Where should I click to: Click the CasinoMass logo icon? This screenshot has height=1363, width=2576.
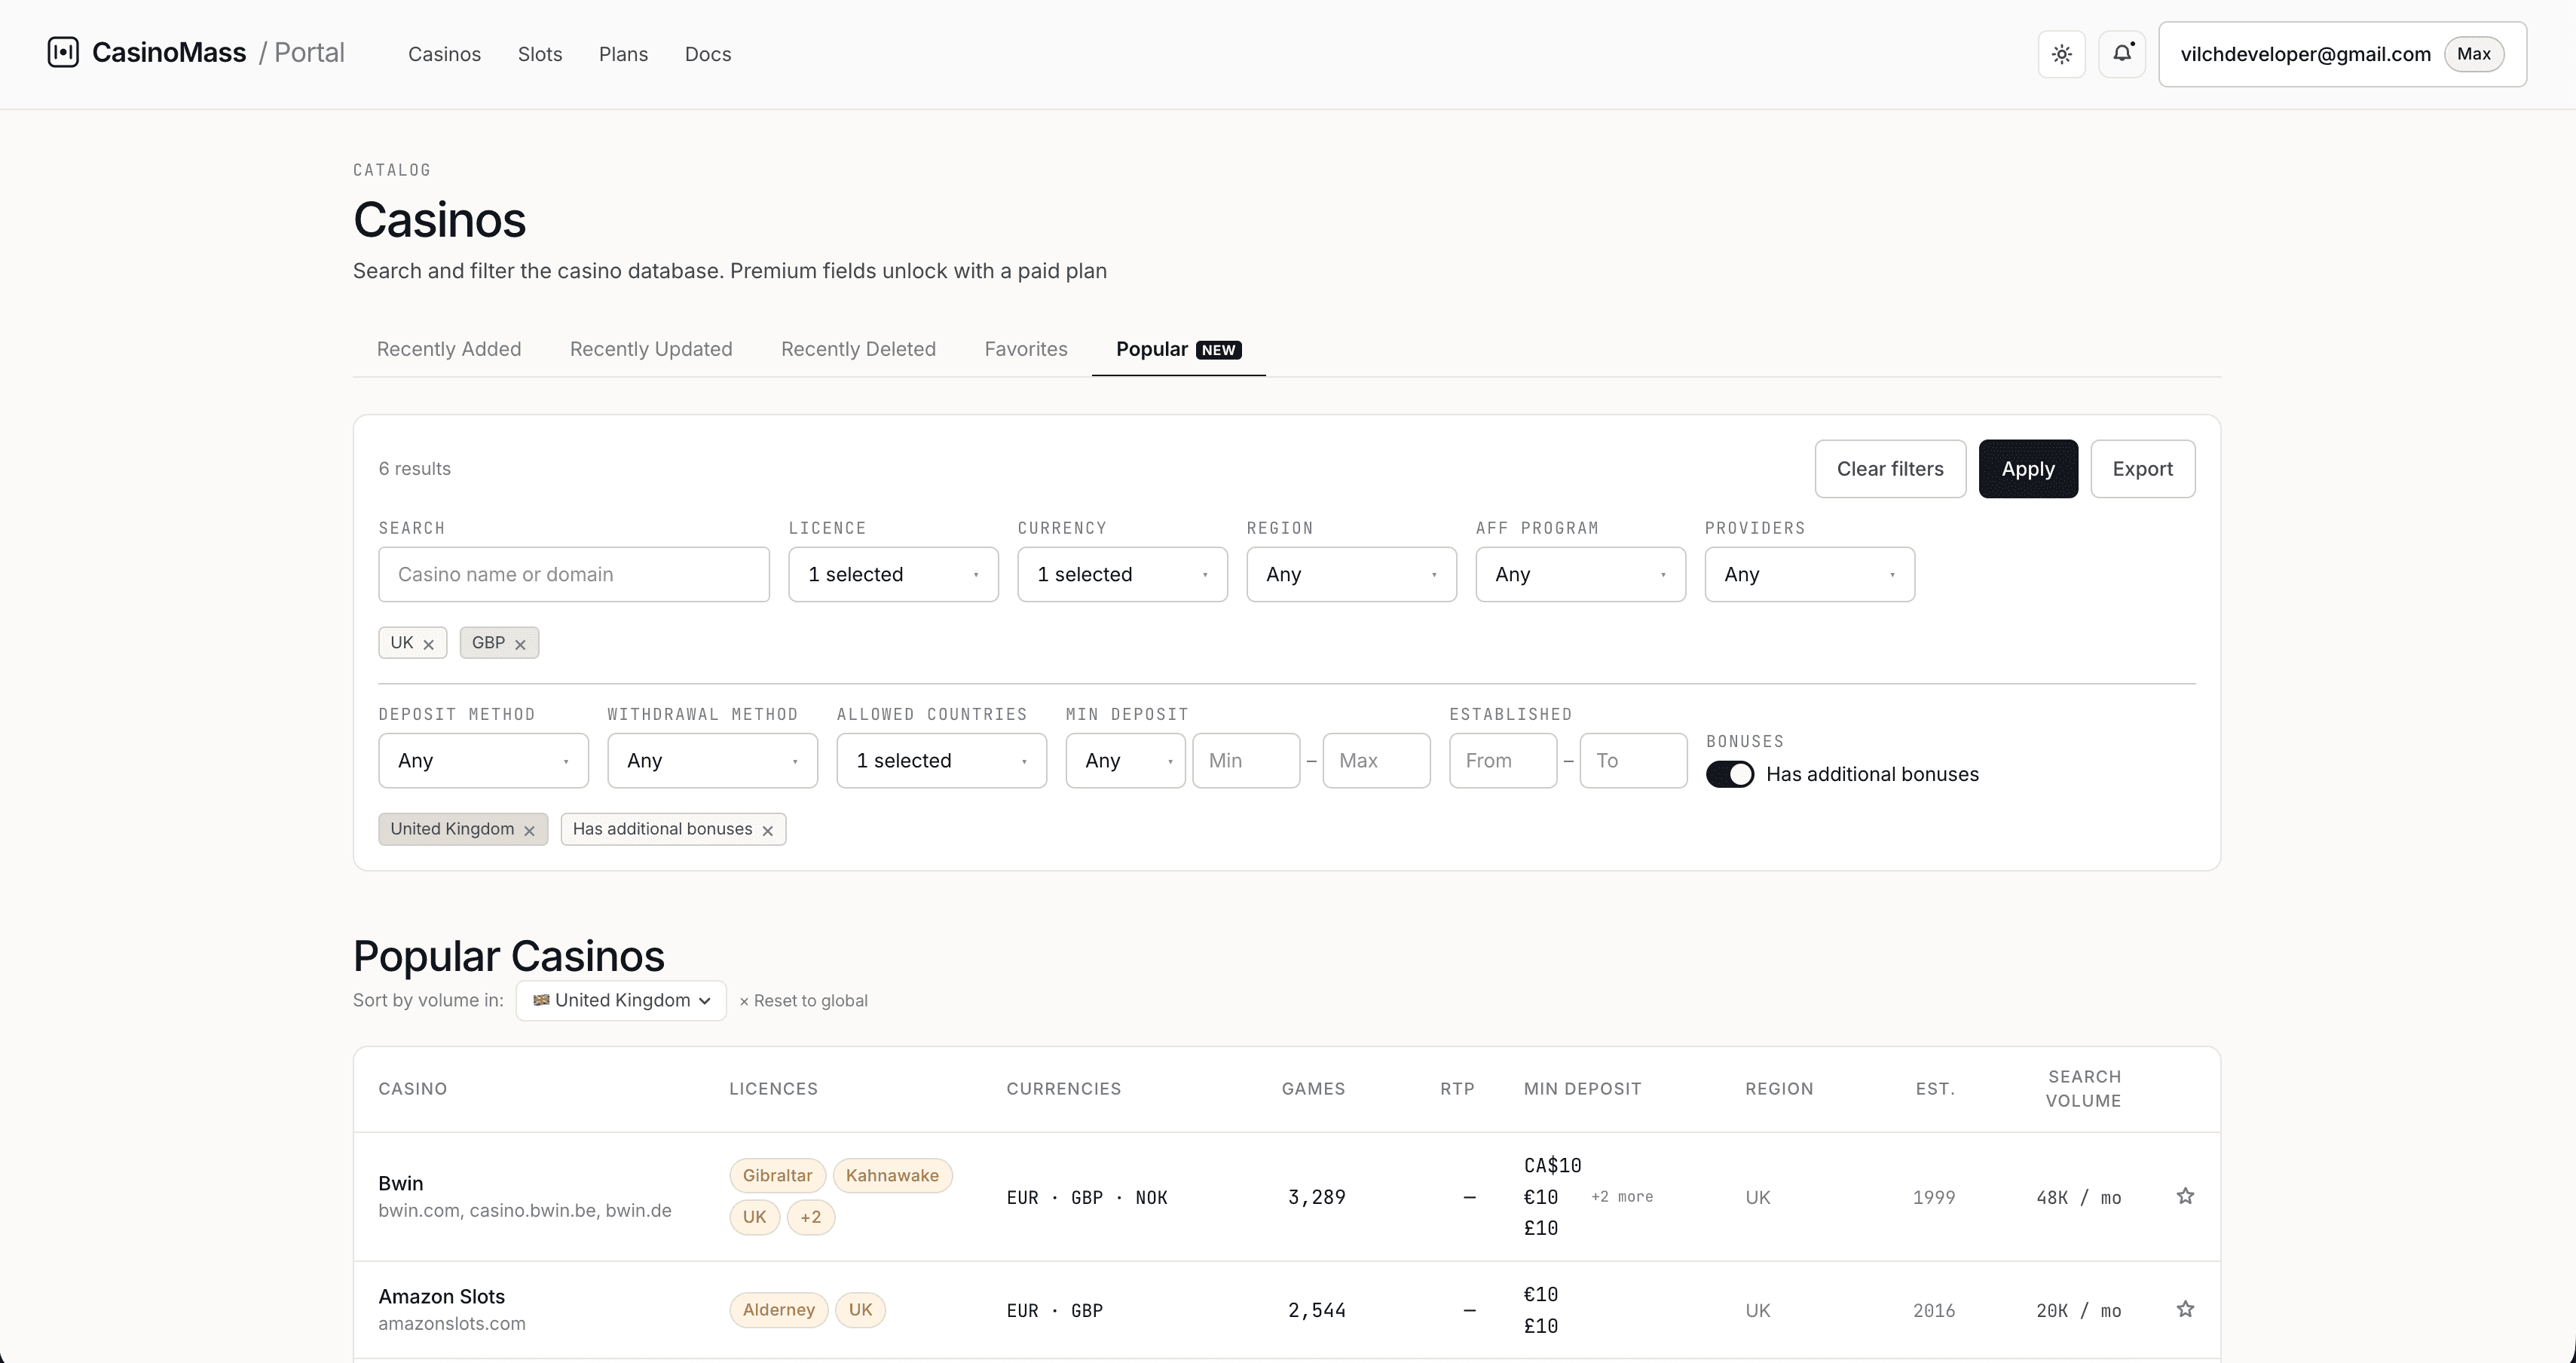click(x=63, y=53)
